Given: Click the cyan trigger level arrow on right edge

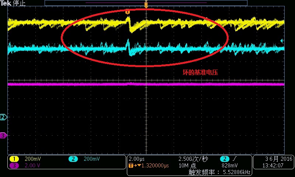Looking at the screenshot, I should 282,41.
